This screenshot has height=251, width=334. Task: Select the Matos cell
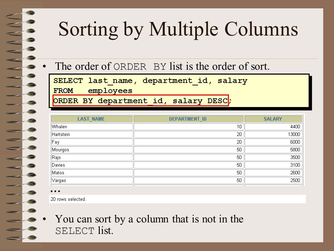(x=92, y=173)
